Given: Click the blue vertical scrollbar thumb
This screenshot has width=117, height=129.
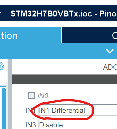Looking at the screenshot, I should (4, 108).
